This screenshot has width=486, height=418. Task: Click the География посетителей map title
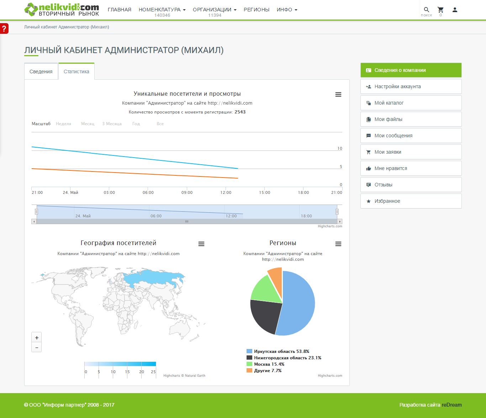pyautogui.click(x=118, y=243)
